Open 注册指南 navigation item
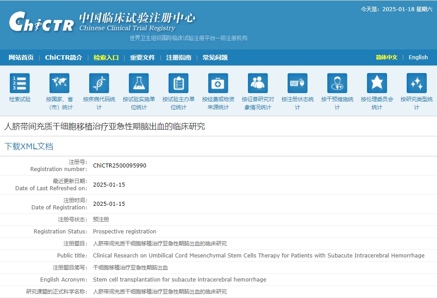 178,57
